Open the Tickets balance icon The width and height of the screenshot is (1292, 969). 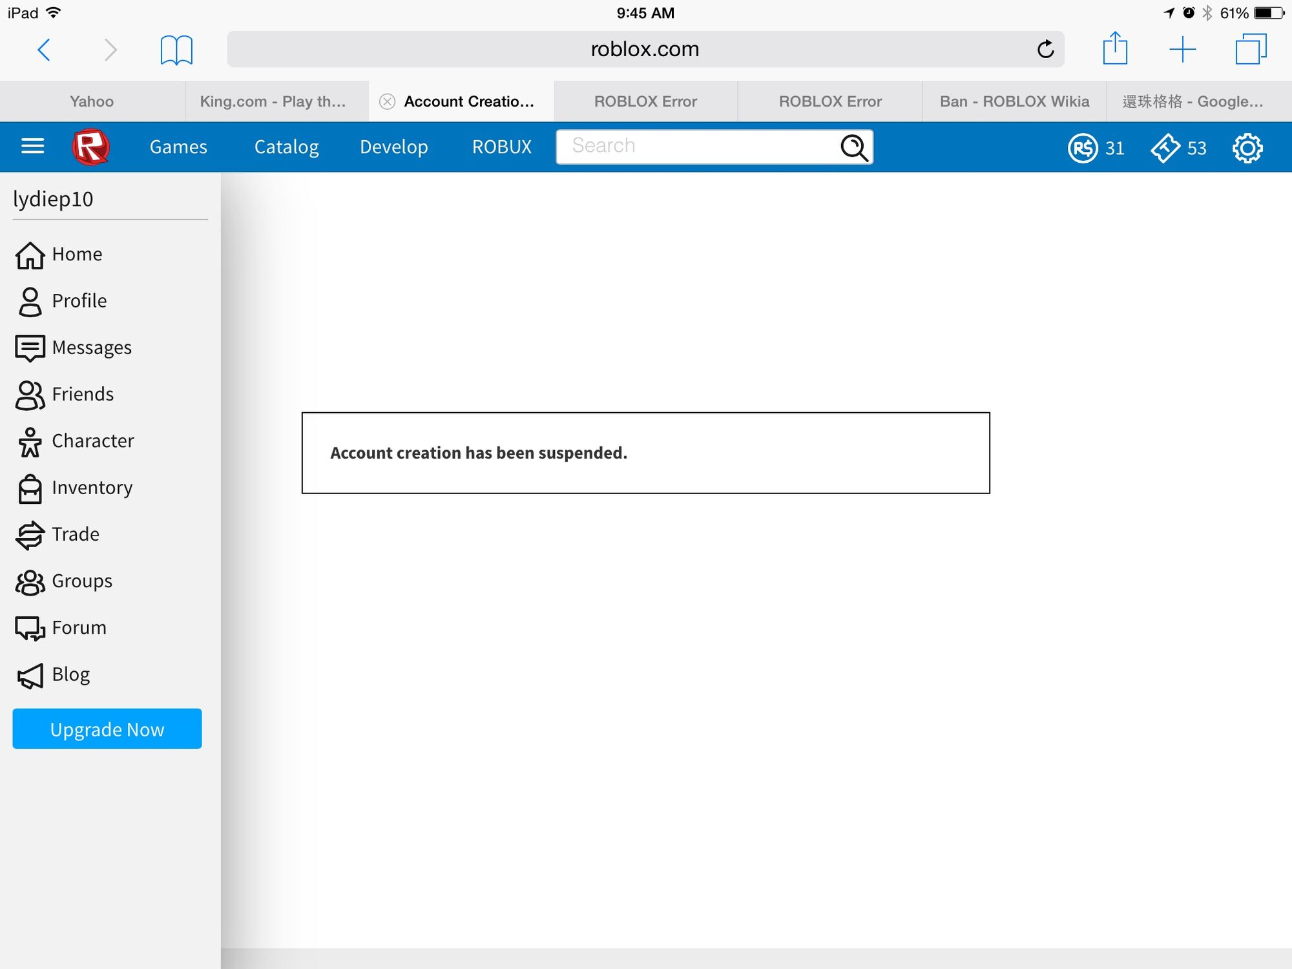click(x=1165, y=148)
